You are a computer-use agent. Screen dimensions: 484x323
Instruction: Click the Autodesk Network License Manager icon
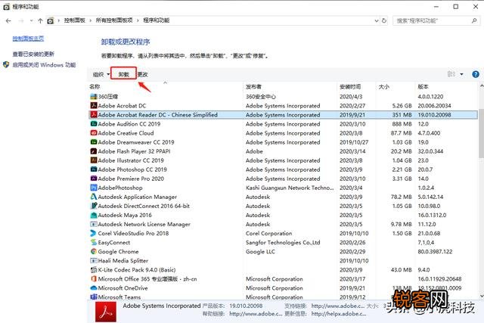click(x=94, y=224)
